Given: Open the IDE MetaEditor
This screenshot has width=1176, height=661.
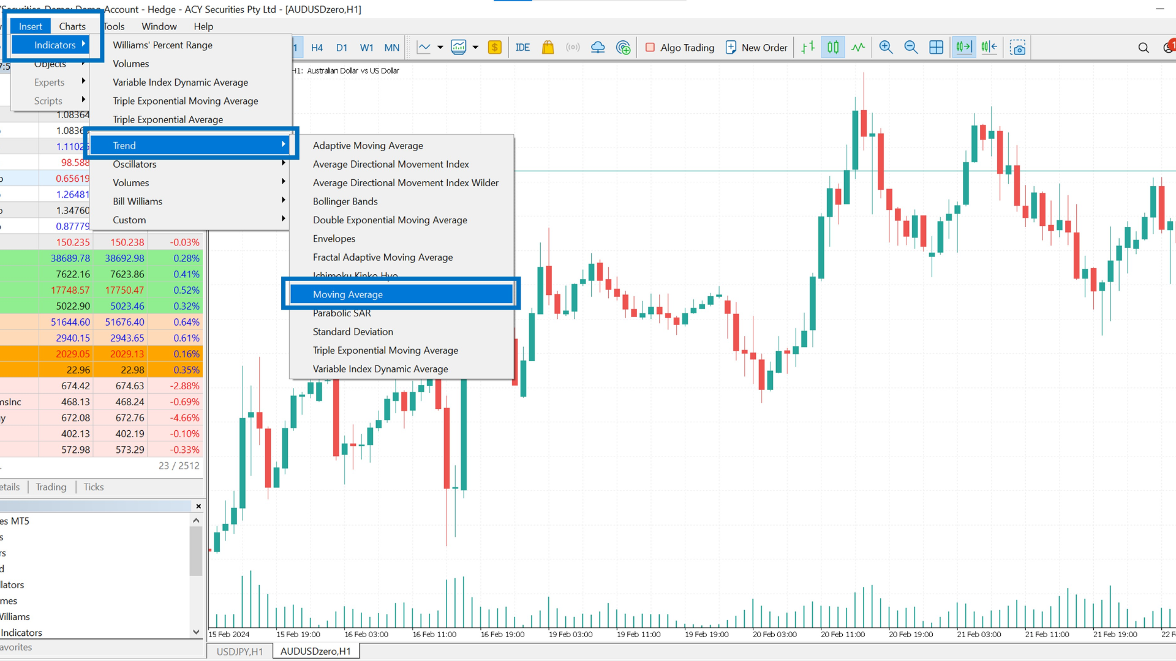Looking at the screenshot, I should pos(522,48).
